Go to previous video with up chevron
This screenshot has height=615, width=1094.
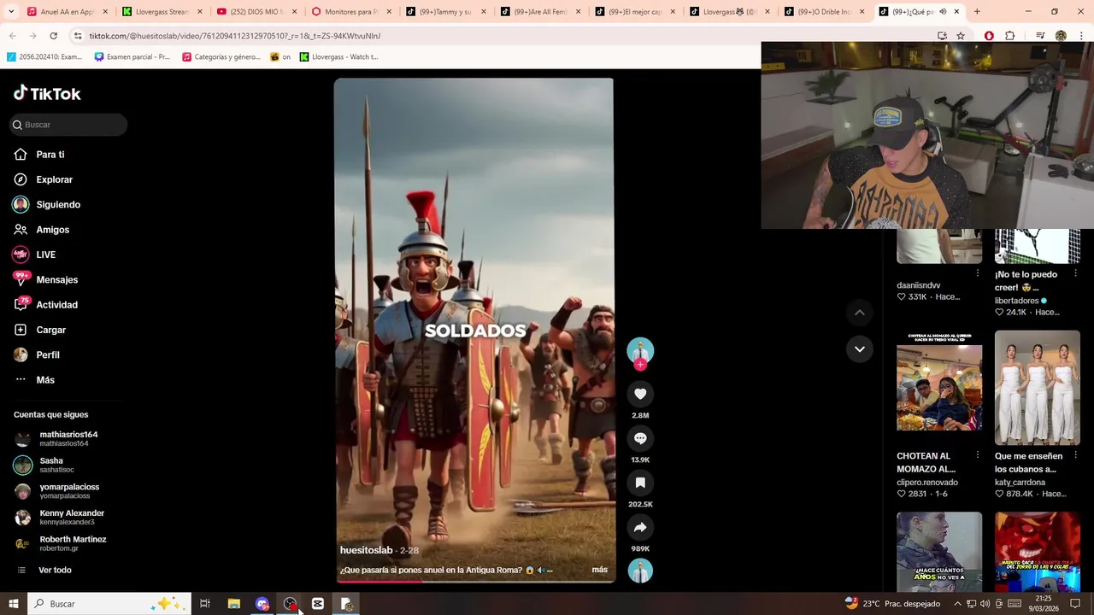860,313
